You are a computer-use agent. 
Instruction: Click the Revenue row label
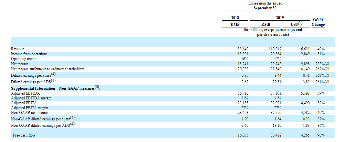(18, 49)
